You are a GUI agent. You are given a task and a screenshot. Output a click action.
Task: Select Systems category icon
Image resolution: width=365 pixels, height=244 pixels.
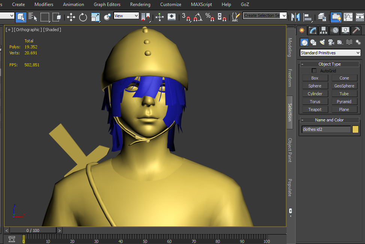(x=358, y=42)
